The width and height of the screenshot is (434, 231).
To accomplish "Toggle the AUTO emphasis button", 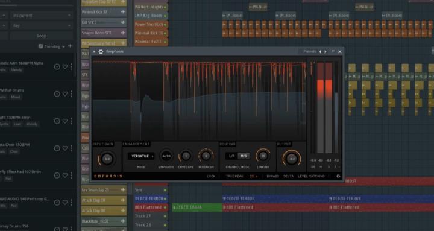I will coord(166,156).
